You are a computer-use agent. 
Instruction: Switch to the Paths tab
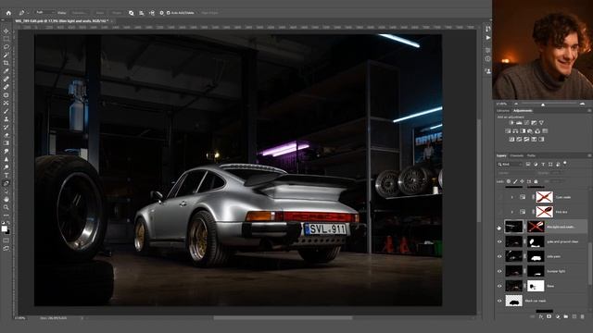pos(531,155)
